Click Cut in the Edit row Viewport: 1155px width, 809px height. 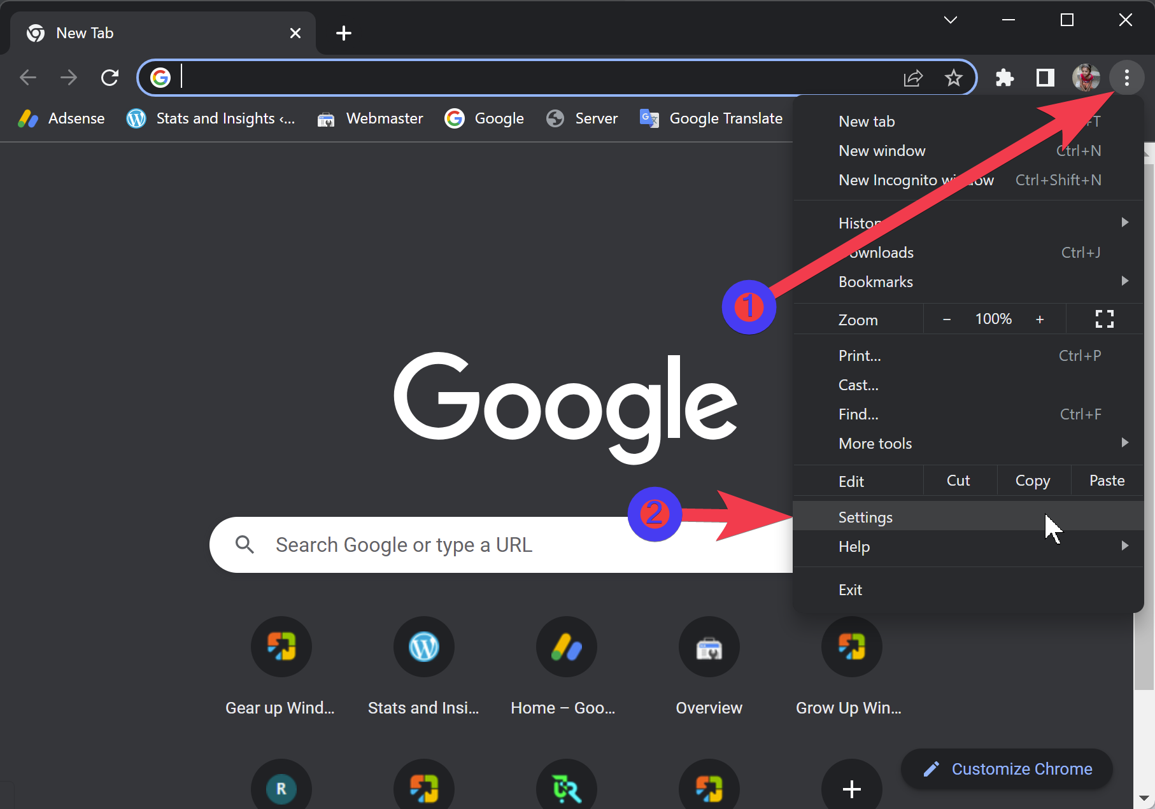959,481
